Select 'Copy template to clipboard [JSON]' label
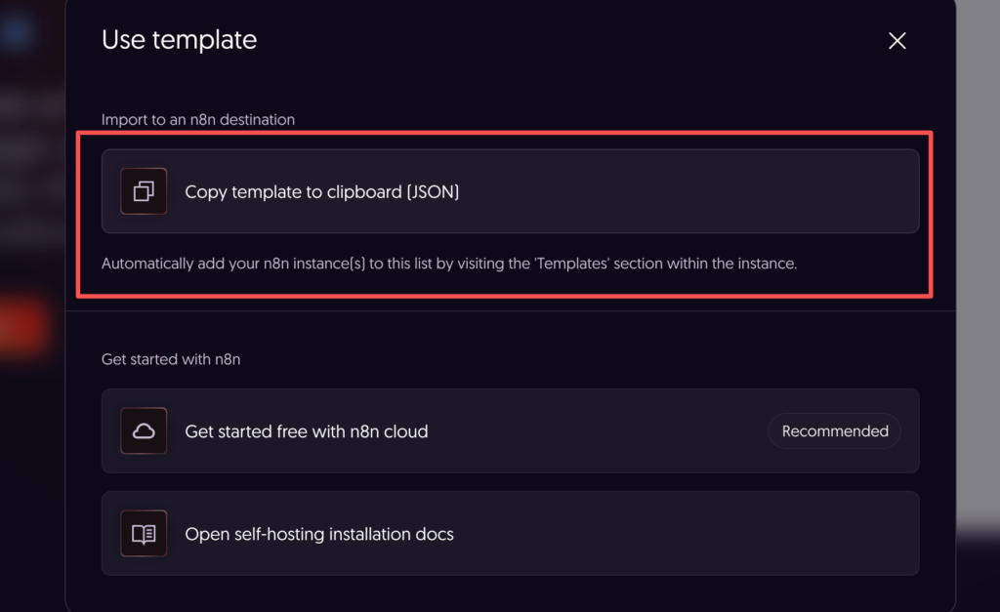Viewport: 1000px width, 612px height. [x=321, y=192]
